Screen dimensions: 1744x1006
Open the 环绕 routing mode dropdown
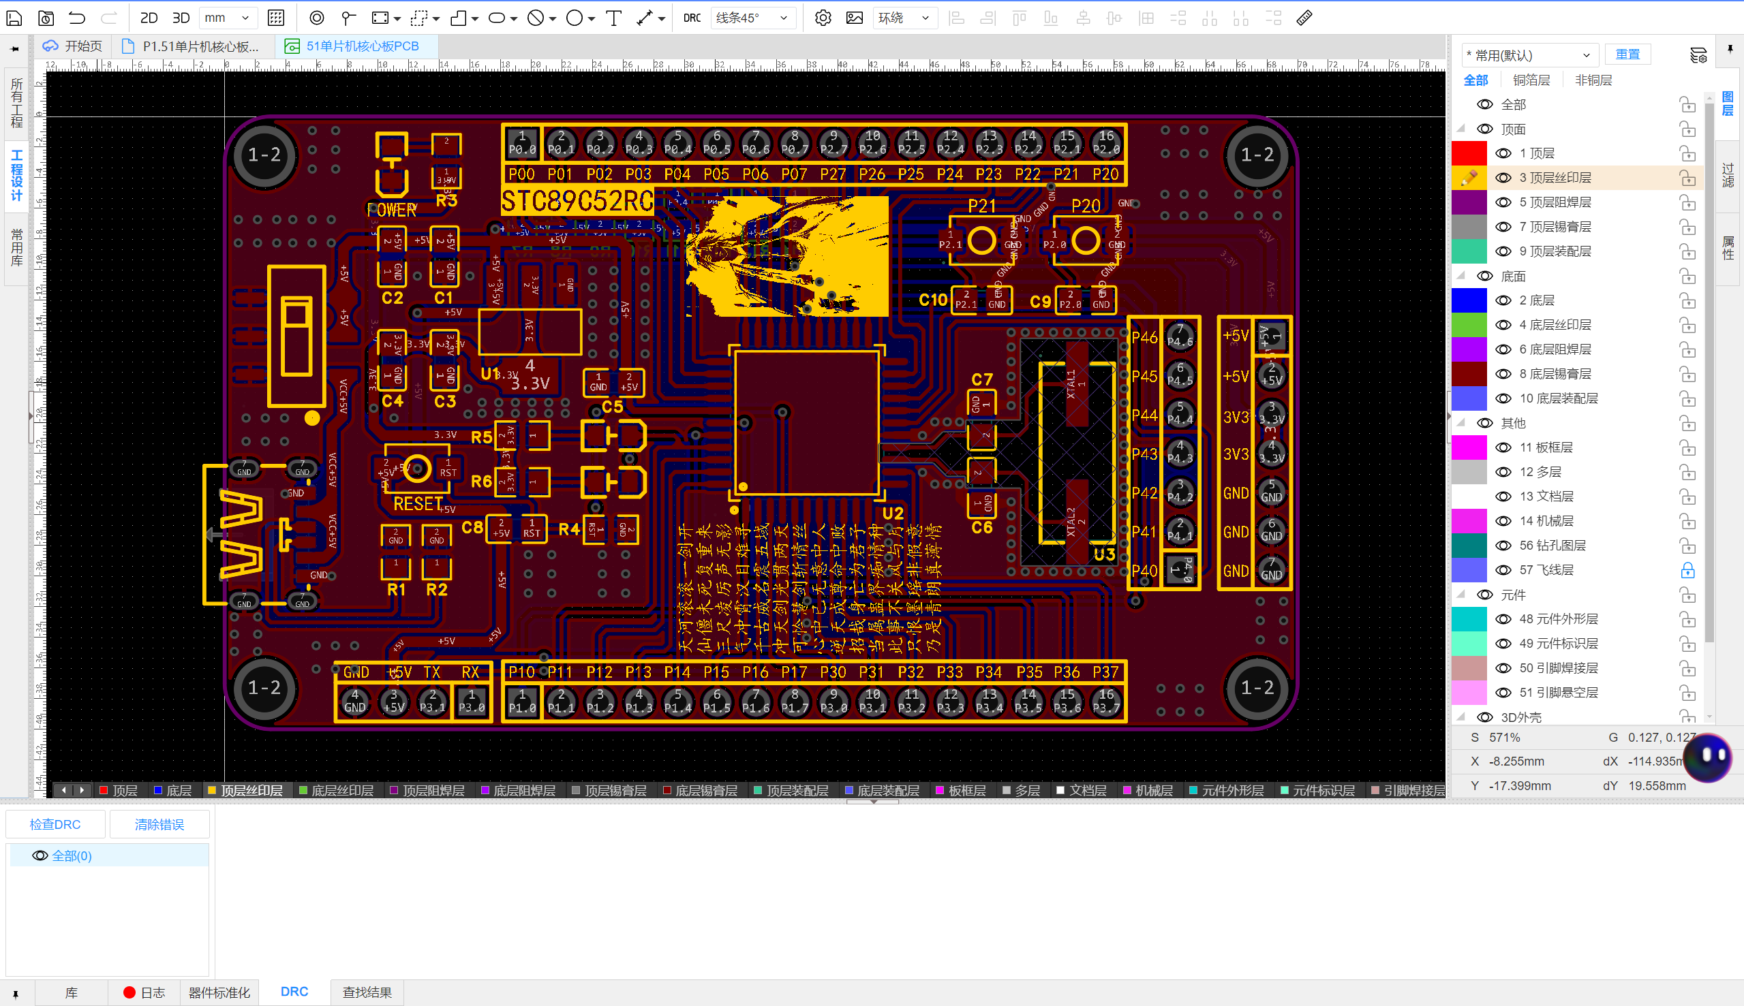tap(905, 18)
